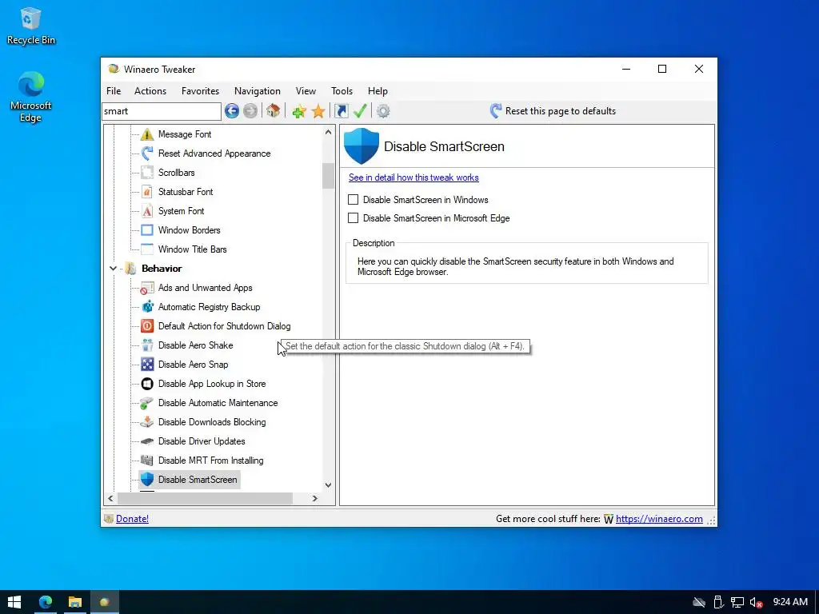Open the Help menu

tap(378, 91)
